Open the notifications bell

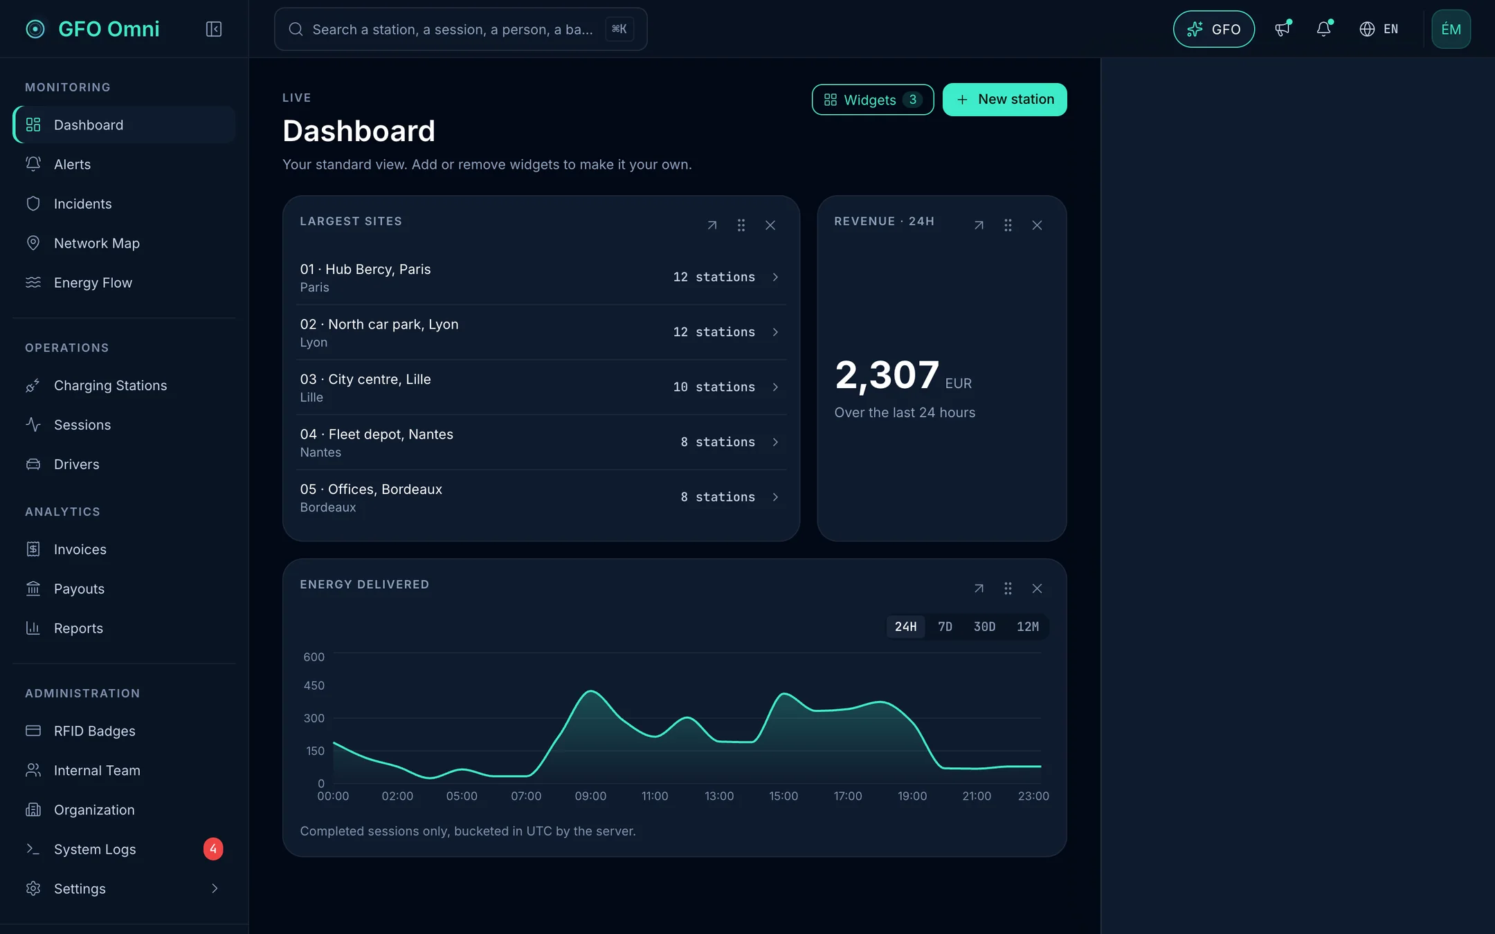1324,29
